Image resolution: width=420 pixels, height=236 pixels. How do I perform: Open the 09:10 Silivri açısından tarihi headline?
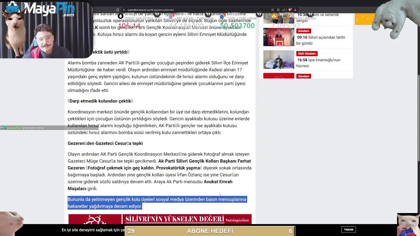(x=321, y=40)
